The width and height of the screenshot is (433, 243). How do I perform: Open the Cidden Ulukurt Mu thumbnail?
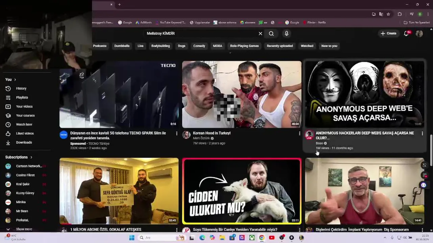pos(242,191)
